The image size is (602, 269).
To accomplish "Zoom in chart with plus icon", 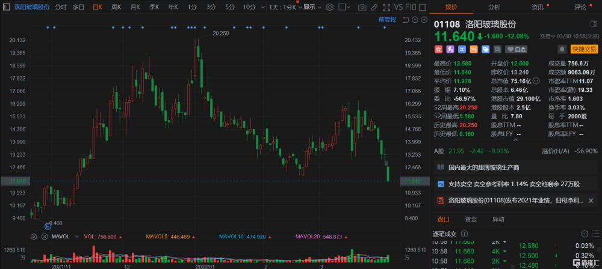I will click(424, 20).
